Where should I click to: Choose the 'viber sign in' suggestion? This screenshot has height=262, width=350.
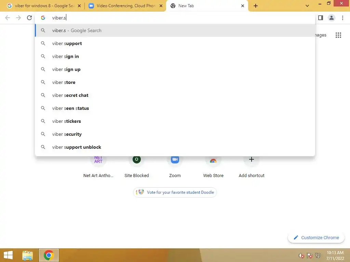point(175,56)
